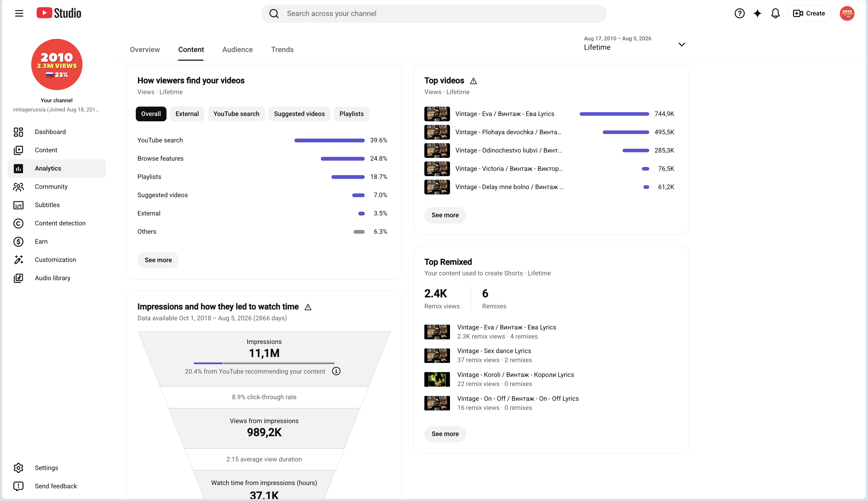Click the Content sidebar icon
The image size is (868, 501).
[x=18, y=150]
